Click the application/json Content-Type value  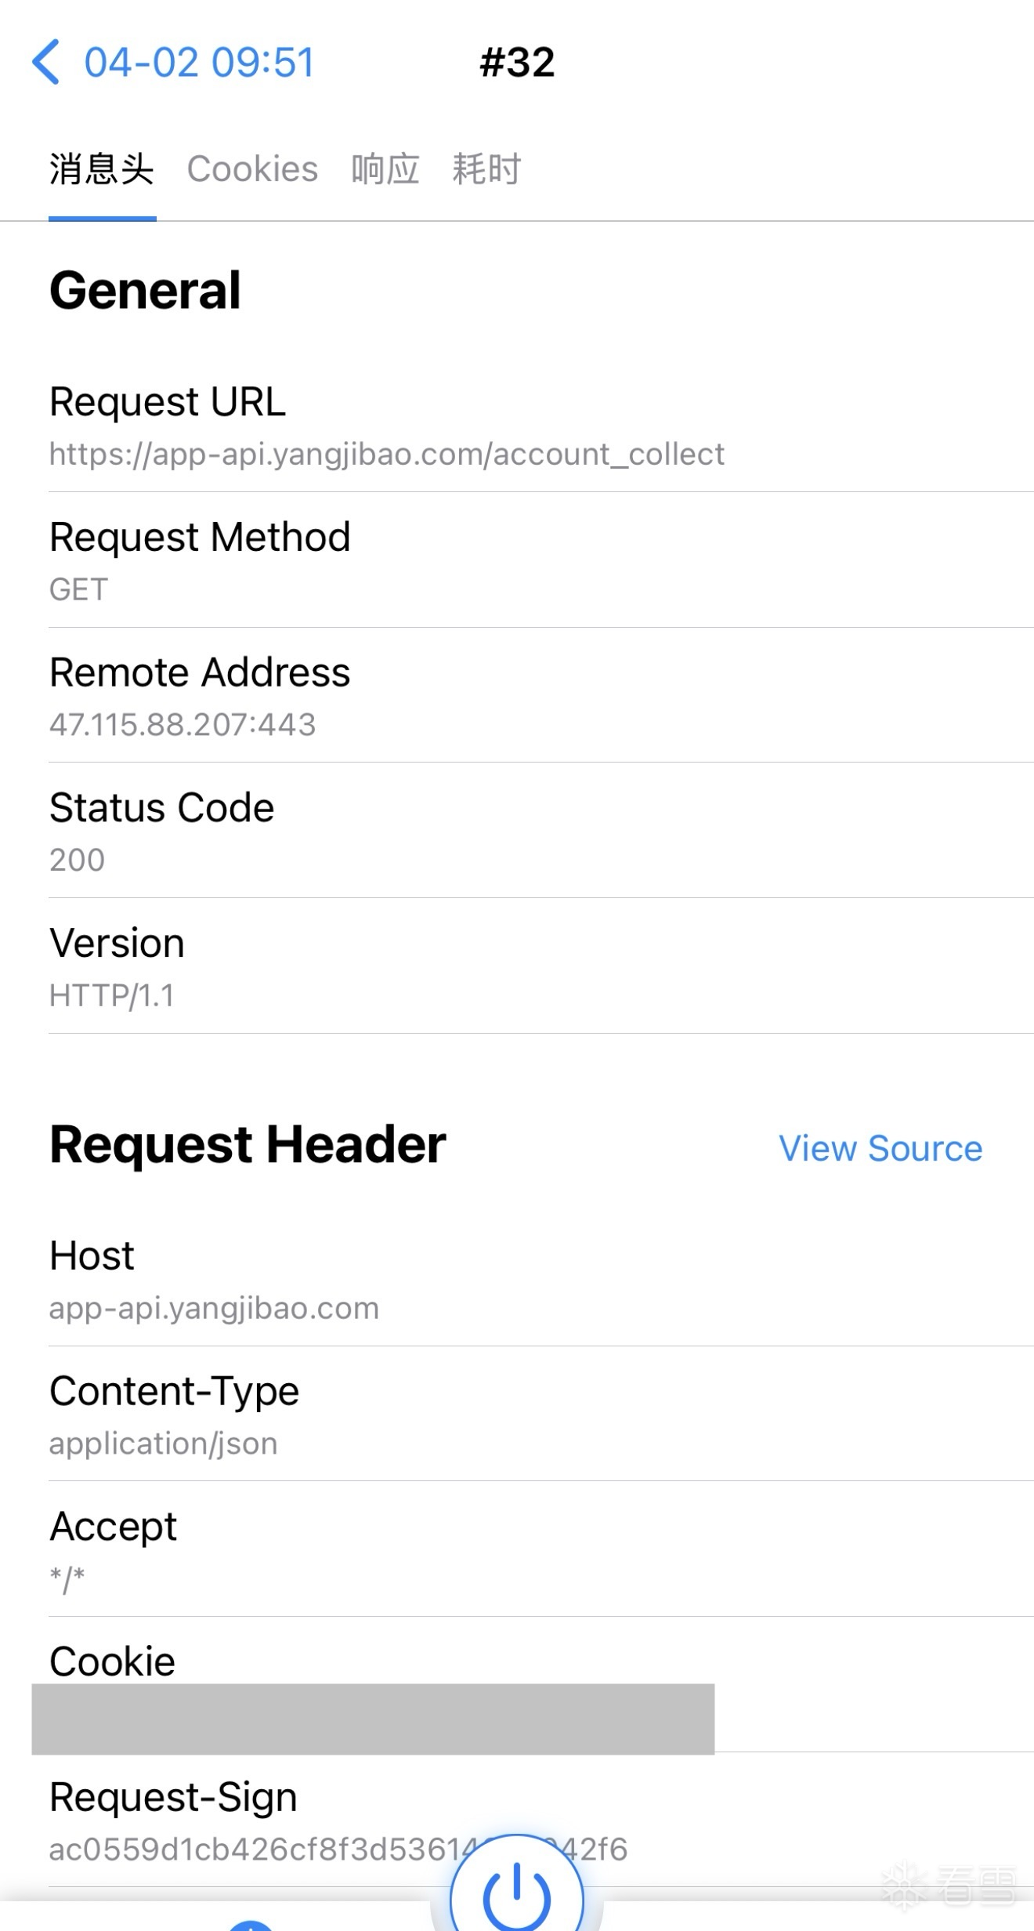[163, 1444]
